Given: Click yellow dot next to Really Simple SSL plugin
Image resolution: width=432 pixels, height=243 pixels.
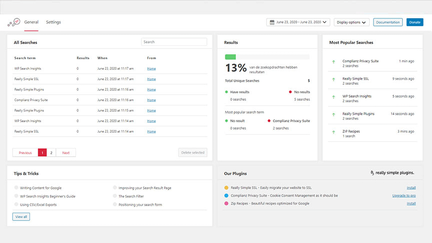Looking at the screenshot, I should [226, 188].
